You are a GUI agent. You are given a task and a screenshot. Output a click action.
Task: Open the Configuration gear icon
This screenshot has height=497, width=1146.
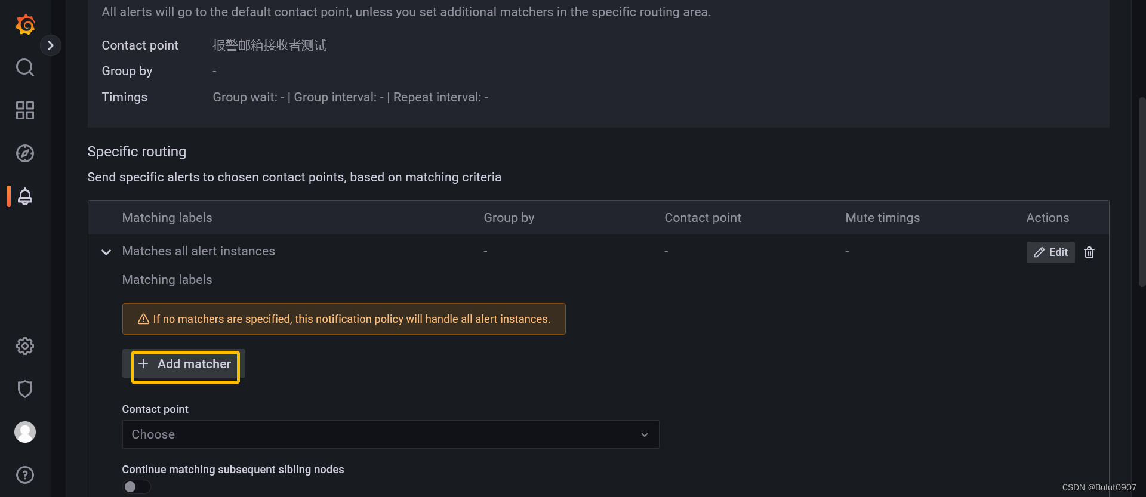point(24,346)
